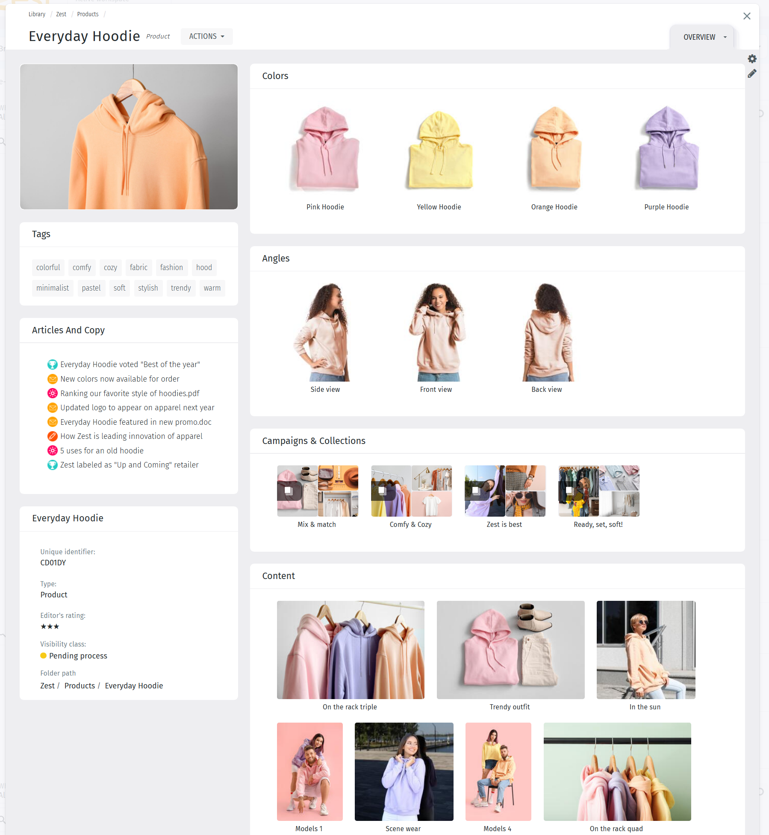Click the trophy icon beside "Up and Coming" article
Screen dimensions: 769x835
click(x=52, y=465)
